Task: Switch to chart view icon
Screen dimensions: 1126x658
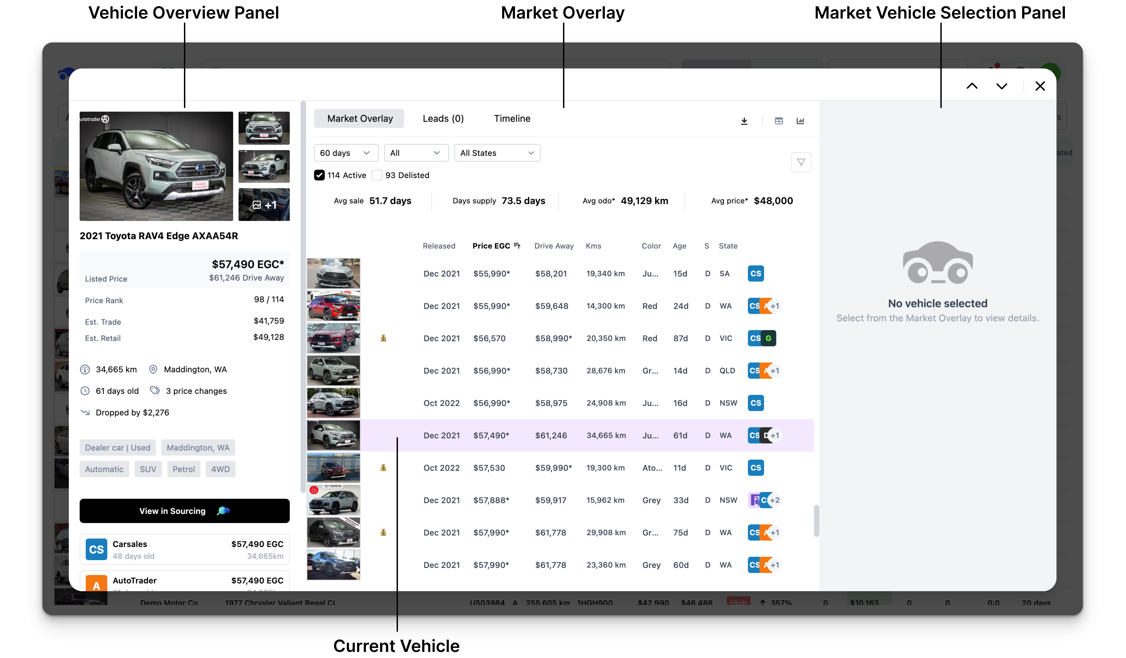Action: (x=800, y=121)
